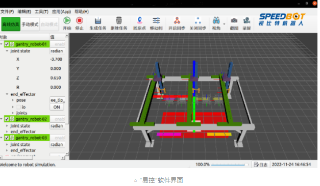The image size is (320, 186).
Task: Click the Generate Task (生成任务) icon
Action: (98, 20)
